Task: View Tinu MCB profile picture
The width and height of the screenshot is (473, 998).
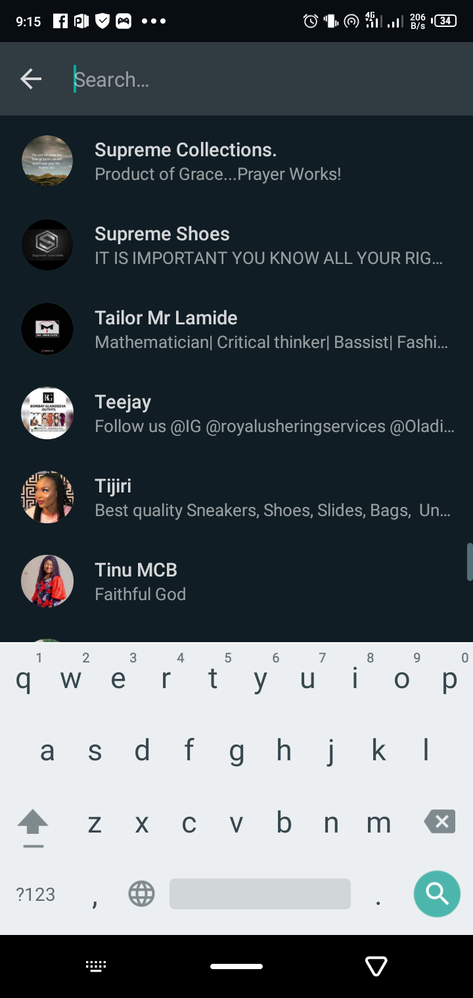Action: tap(47, 581)
